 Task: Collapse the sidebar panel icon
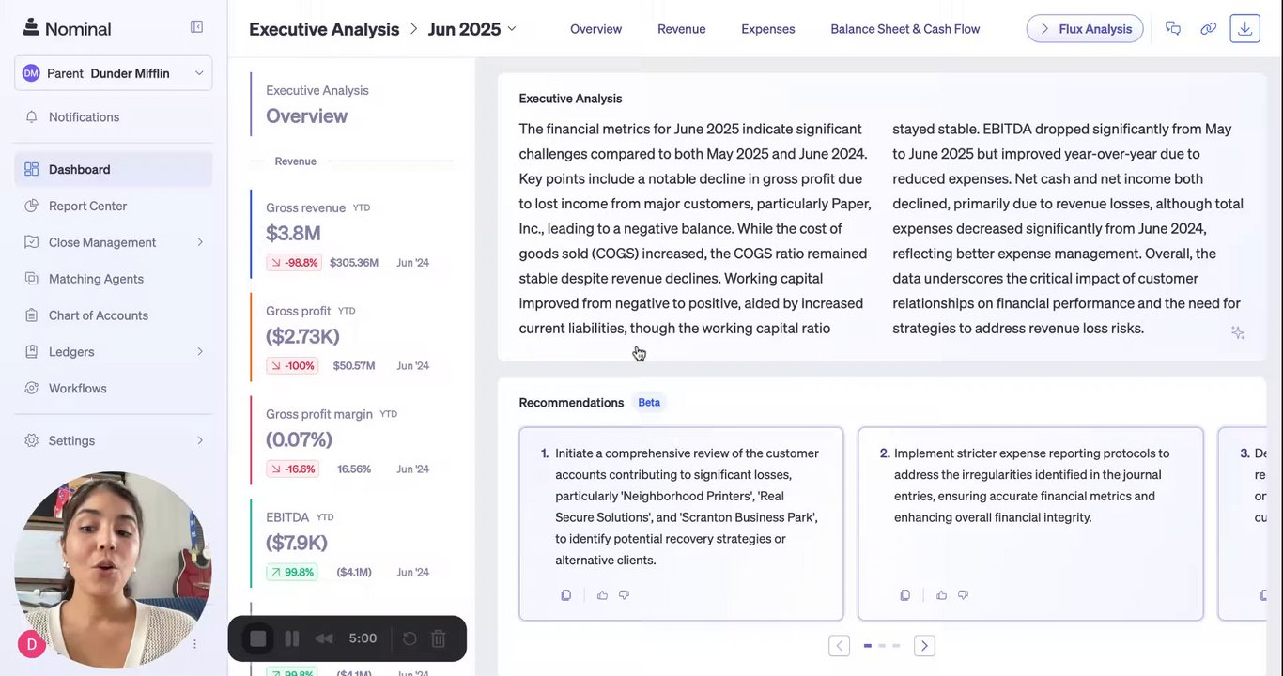click(196, 27)
